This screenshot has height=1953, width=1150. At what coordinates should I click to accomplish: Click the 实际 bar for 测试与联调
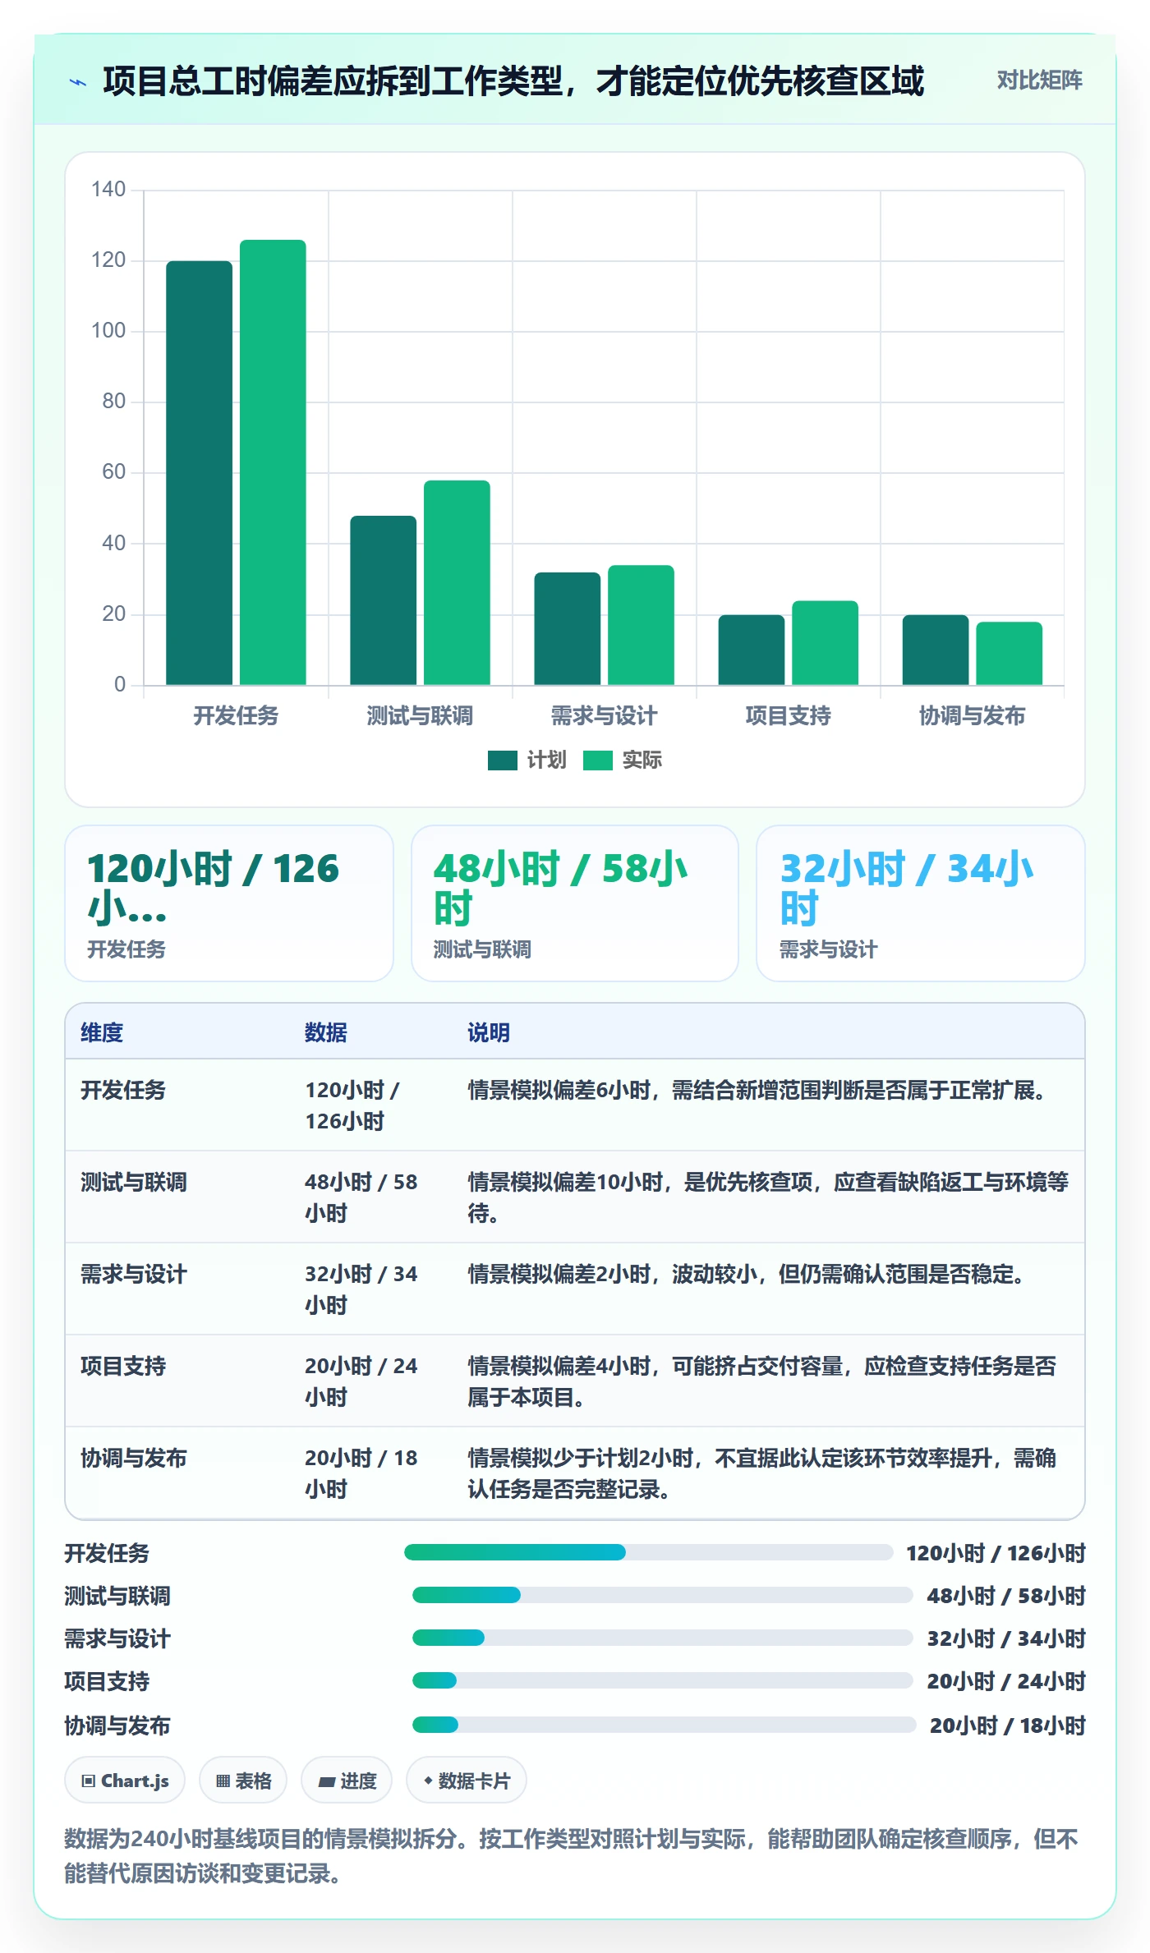tap(457, 582)
